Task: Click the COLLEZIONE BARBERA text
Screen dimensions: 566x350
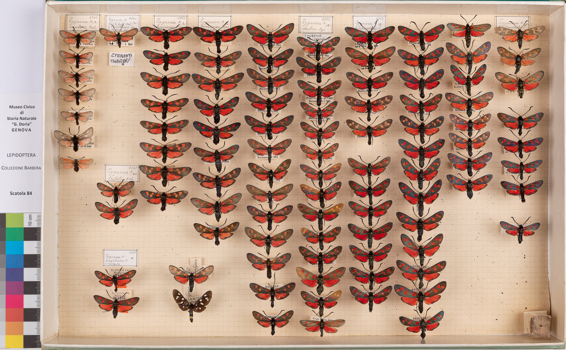Action: coord(21,168)
